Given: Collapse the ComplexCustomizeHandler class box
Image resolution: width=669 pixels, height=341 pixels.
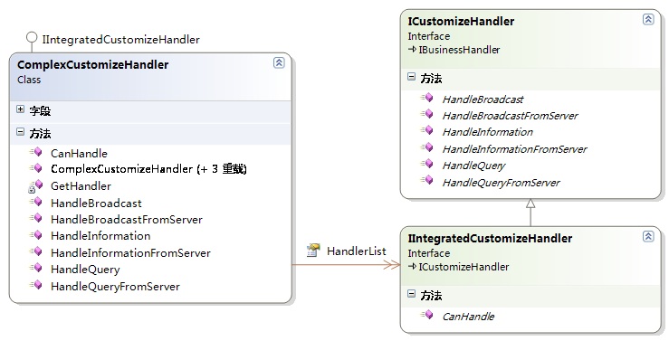Looking at the screenshot, I should pos(279,62).
